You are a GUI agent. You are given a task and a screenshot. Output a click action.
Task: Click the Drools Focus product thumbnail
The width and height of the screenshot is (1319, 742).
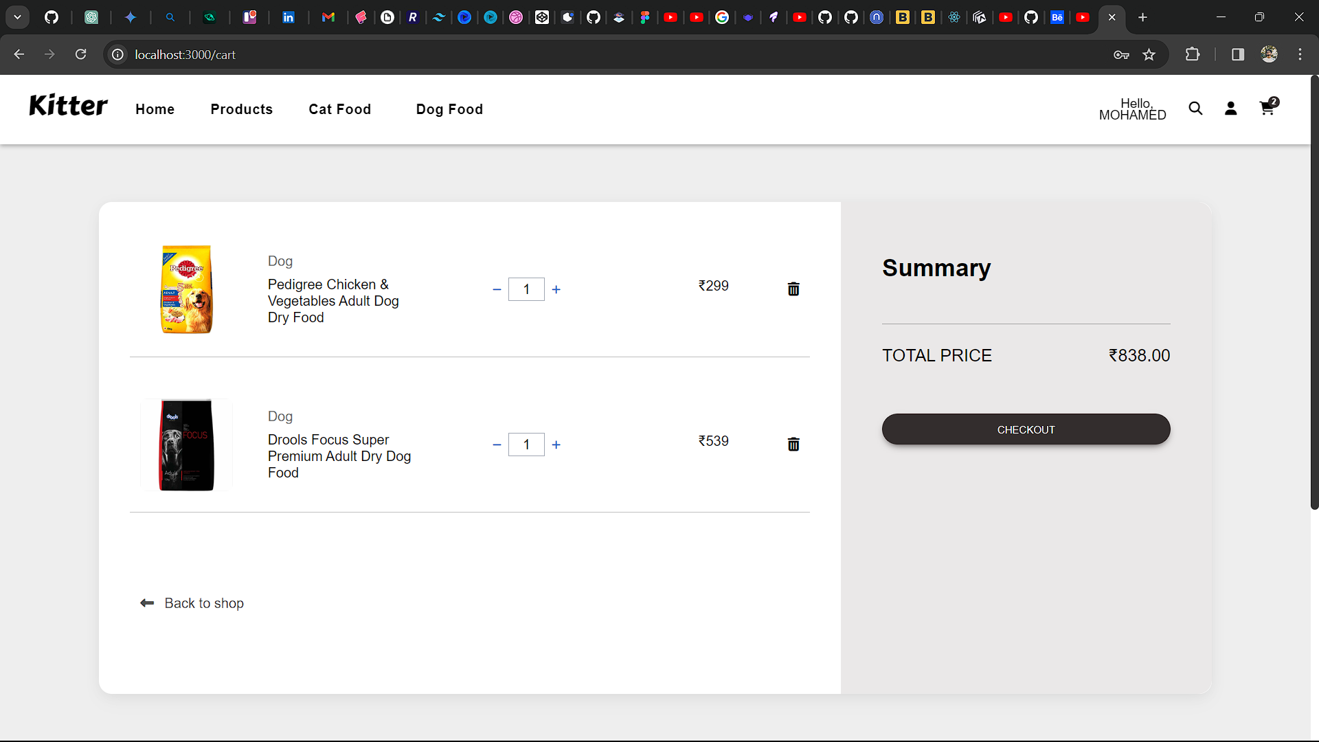tap(186, 445)
